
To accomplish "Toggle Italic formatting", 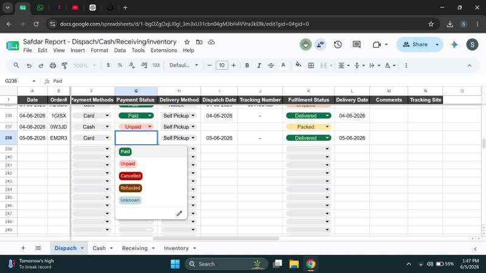I will (x=259, y=66).
